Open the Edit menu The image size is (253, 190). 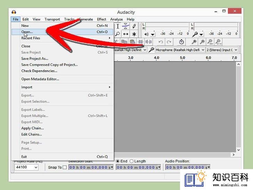25,19
